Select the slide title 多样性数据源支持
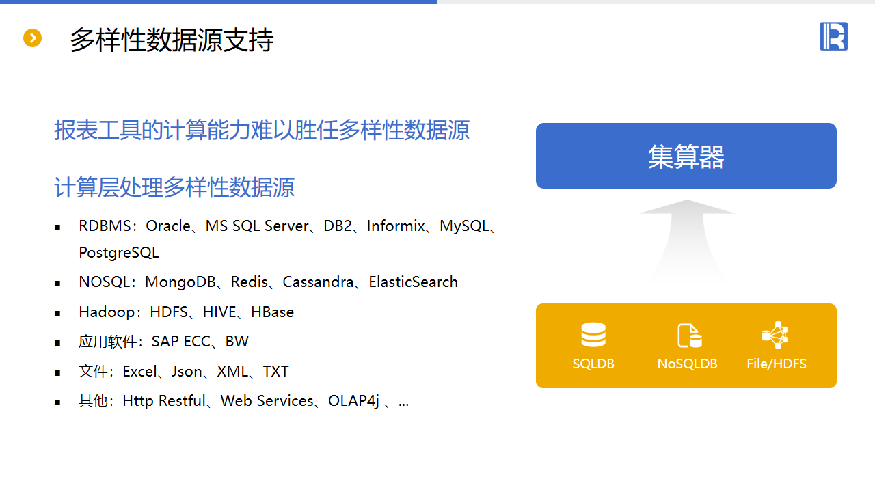This screenshot has width=875, height=492. click(x=172, y=40)
